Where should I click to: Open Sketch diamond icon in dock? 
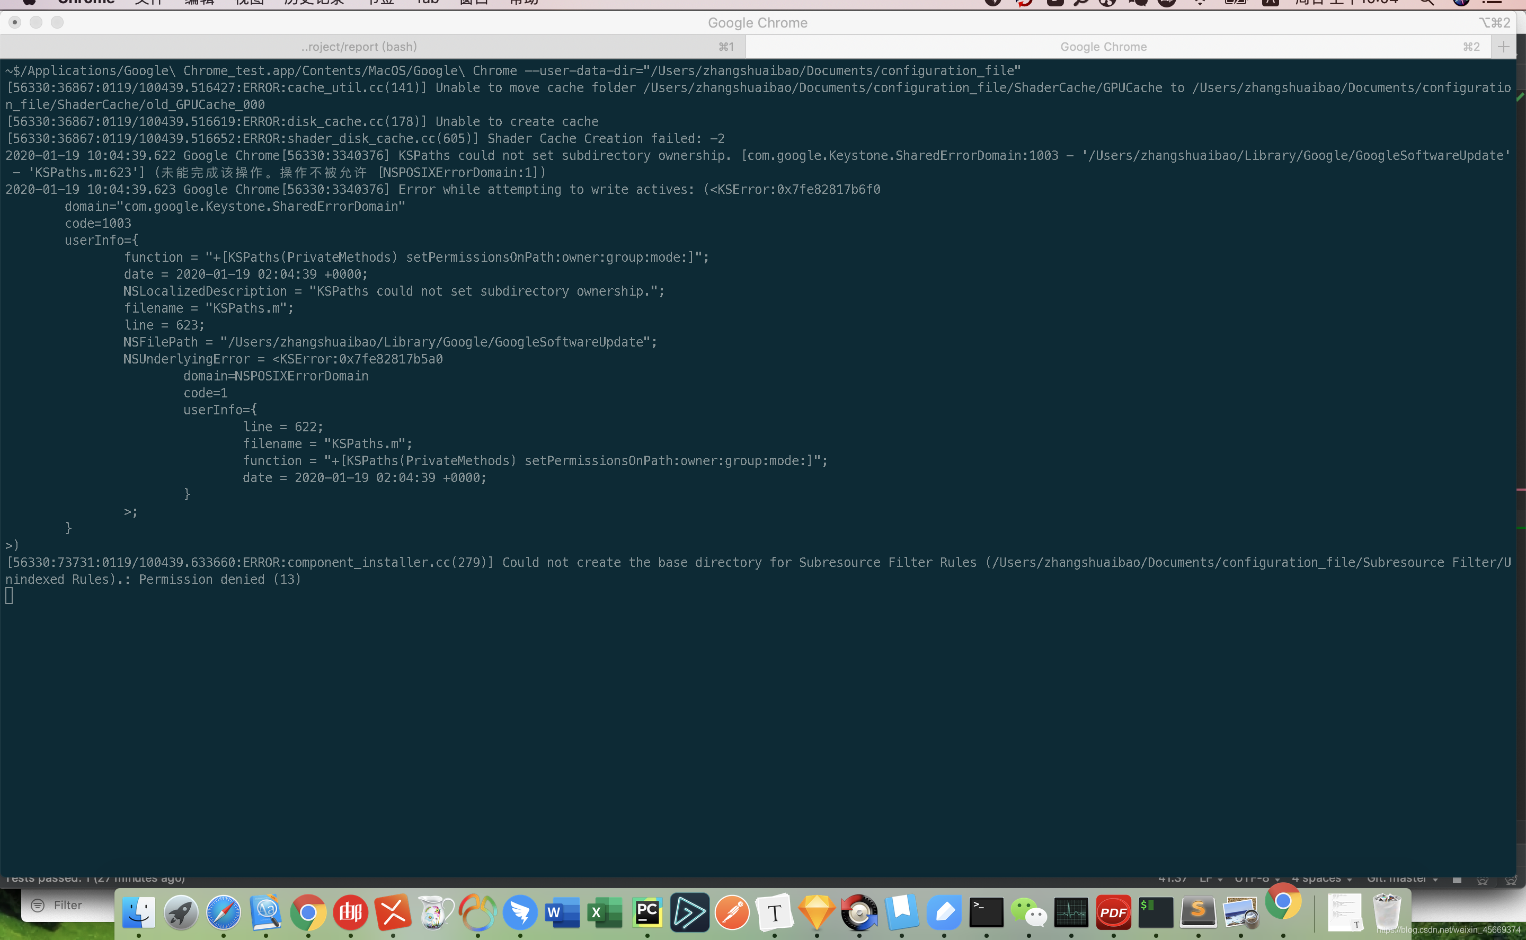(x=817, y=912)
